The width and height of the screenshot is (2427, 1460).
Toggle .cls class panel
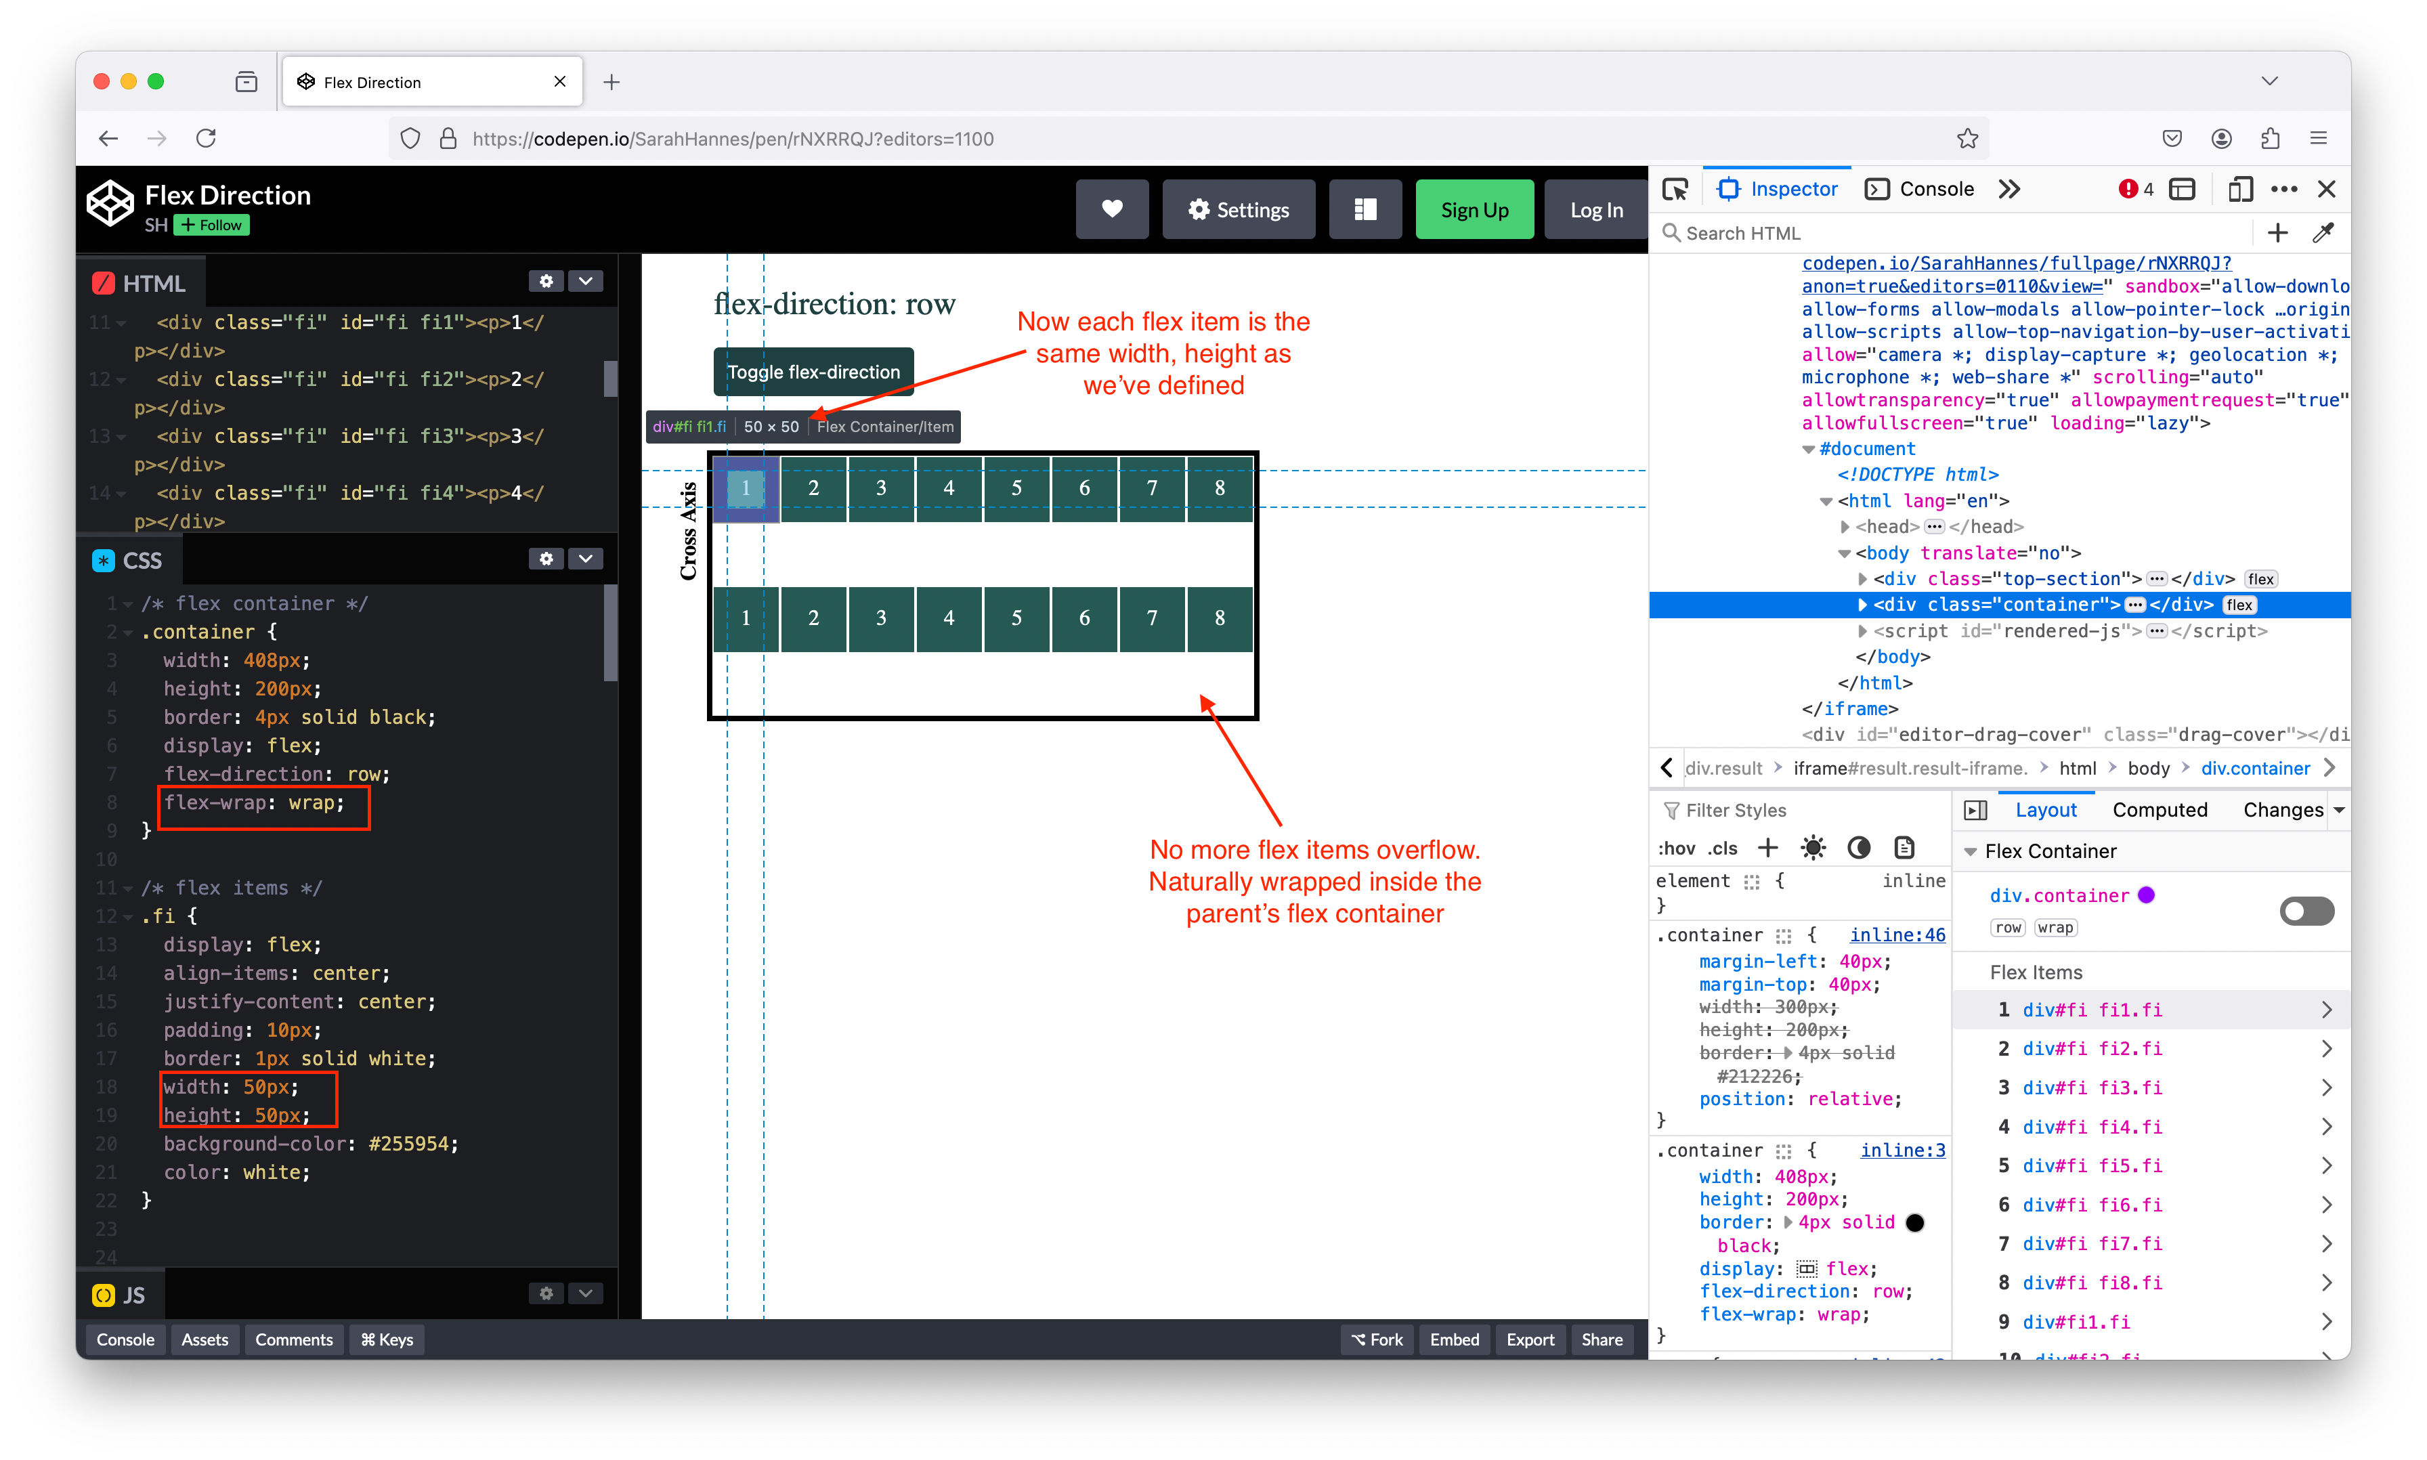pyautogui.click(x=1723, y=848)
